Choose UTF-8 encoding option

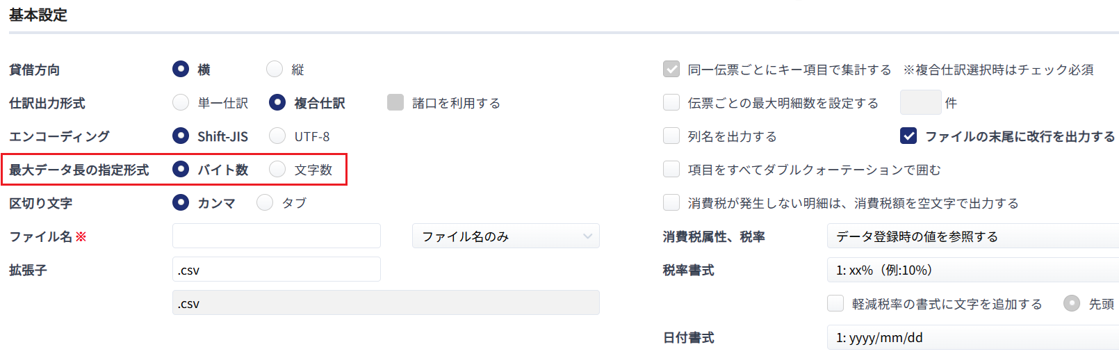(x=277, y=136)
